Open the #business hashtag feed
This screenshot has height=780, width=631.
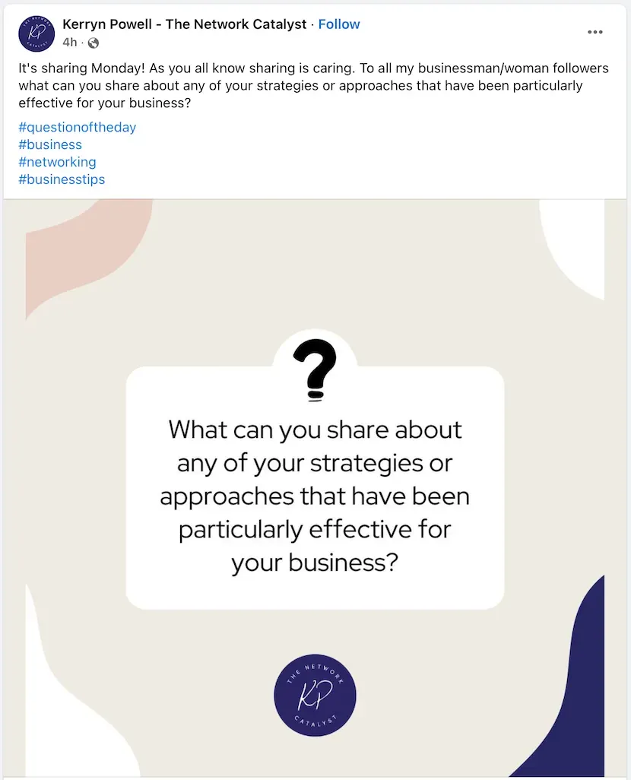tap(50, 144)
